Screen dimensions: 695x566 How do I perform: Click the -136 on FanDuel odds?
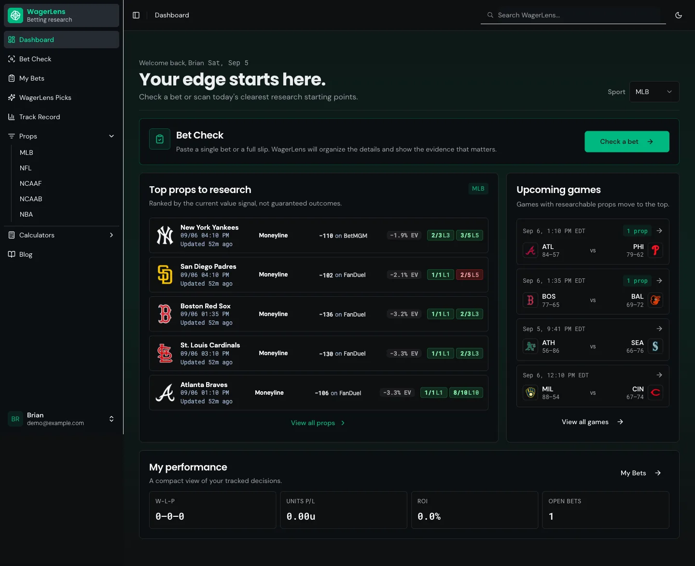click(342, 315)
